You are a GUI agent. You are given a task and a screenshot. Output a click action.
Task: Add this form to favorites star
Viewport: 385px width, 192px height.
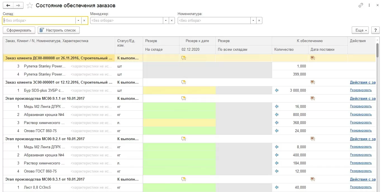[x=30, y=6]
